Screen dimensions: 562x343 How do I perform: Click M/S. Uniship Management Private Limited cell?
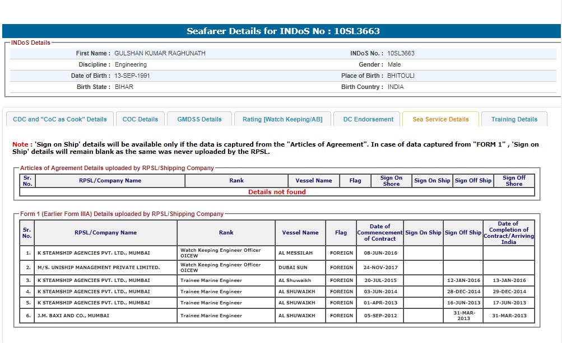tap(99, 267)
